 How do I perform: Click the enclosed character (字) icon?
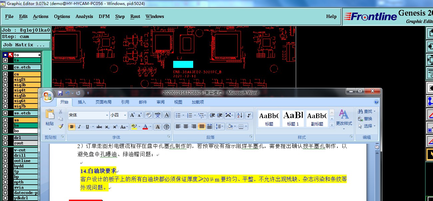(x=167, y=127)
